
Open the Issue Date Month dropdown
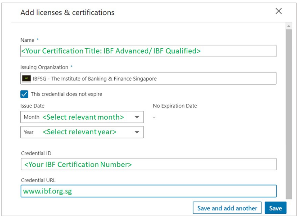pos(82,117)
